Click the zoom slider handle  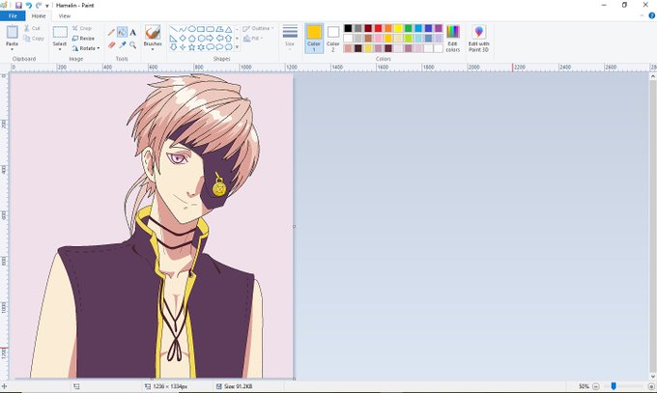tap(614, 386)
